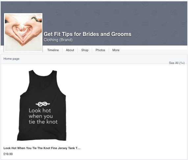Image resolution: width=188 pixels, height=160 pixels.
Task: Open the Timeline tab
Action: pyautogui.click(x=53, y=50)
